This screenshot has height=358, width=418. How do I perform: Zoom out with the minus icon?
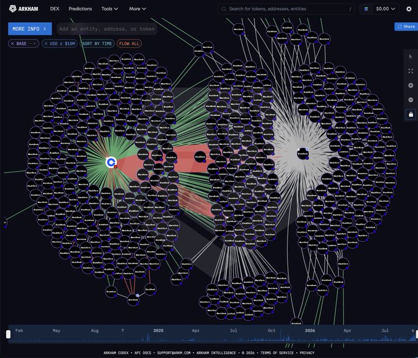point(411,100)
